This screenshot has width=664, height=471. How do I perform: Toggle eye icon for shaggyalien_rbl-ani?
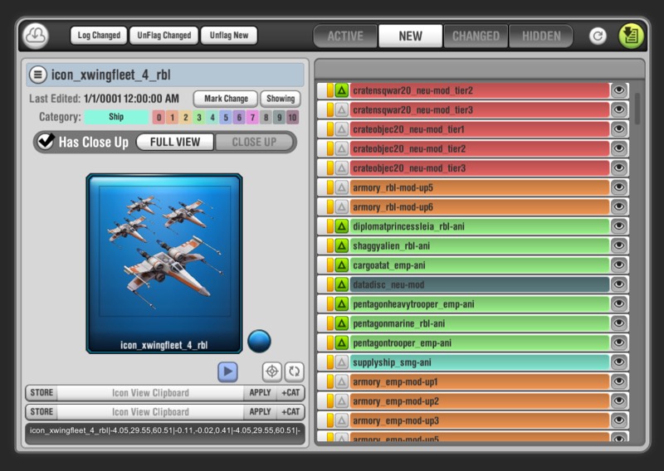[x=618, y=245]
